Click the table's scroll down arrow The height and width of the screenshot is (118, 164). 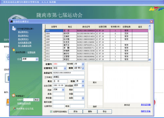150,59
